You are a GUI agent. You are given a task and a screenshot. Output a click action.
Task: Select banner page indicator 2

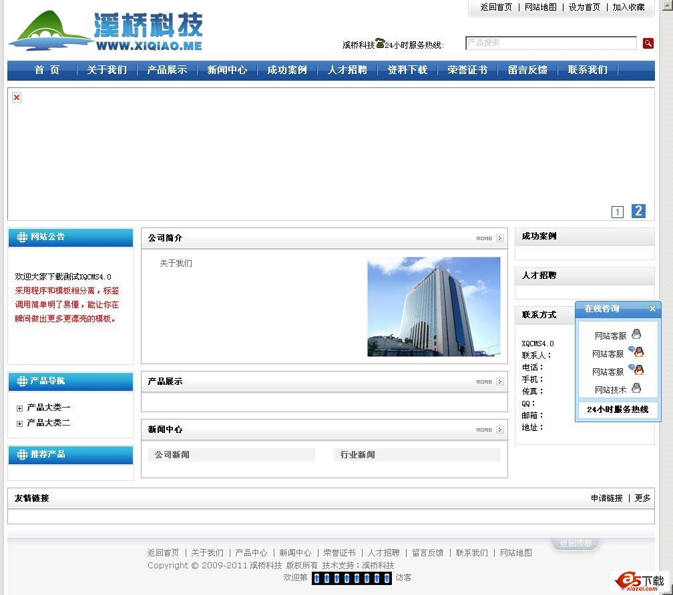[638, 211]
